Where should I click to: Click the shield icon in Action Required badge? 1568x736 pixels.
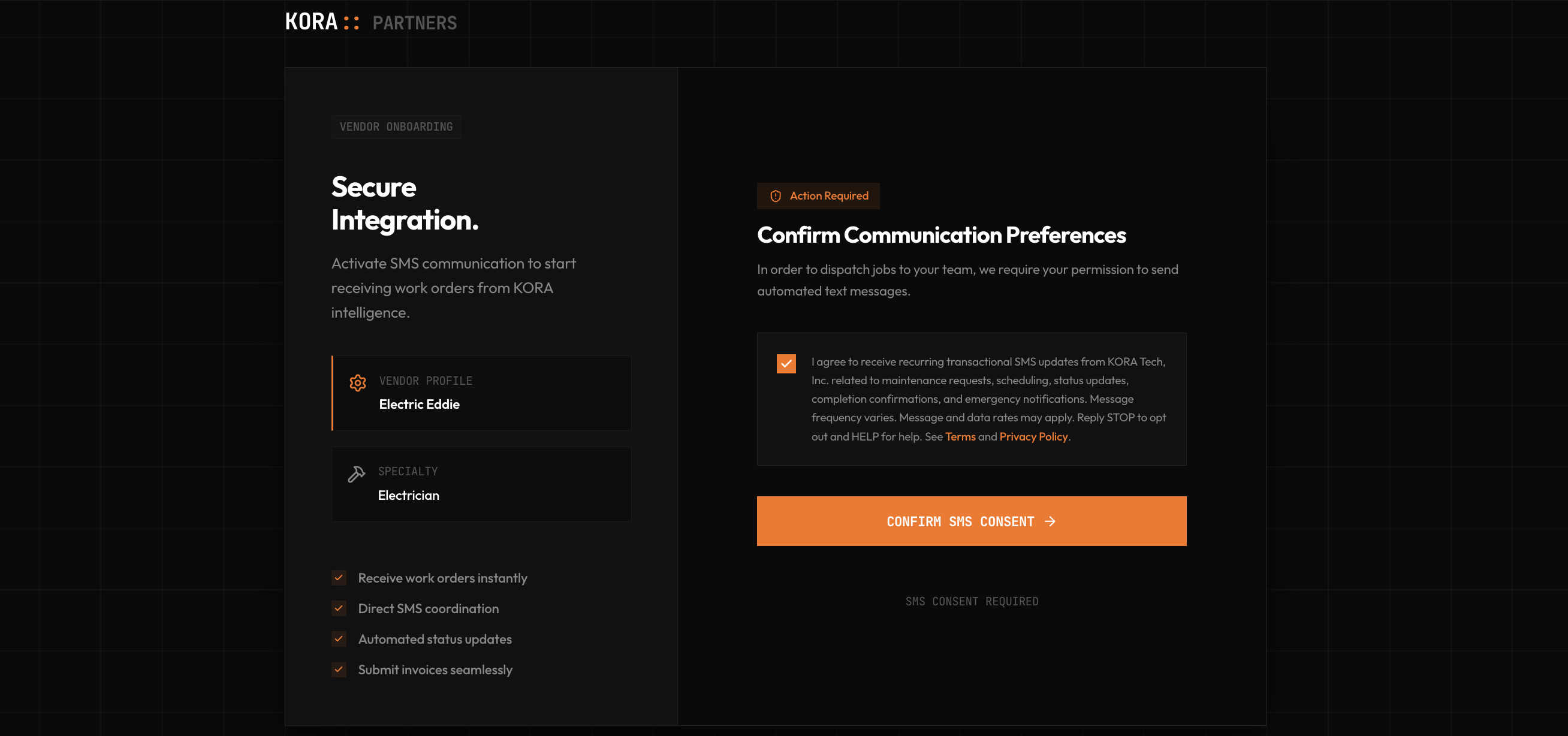pos(775,196)
